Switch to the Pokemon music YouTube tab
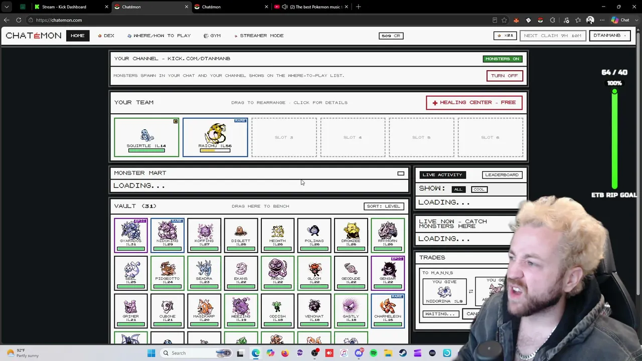642x361 pixels. [x=310, y=7]
